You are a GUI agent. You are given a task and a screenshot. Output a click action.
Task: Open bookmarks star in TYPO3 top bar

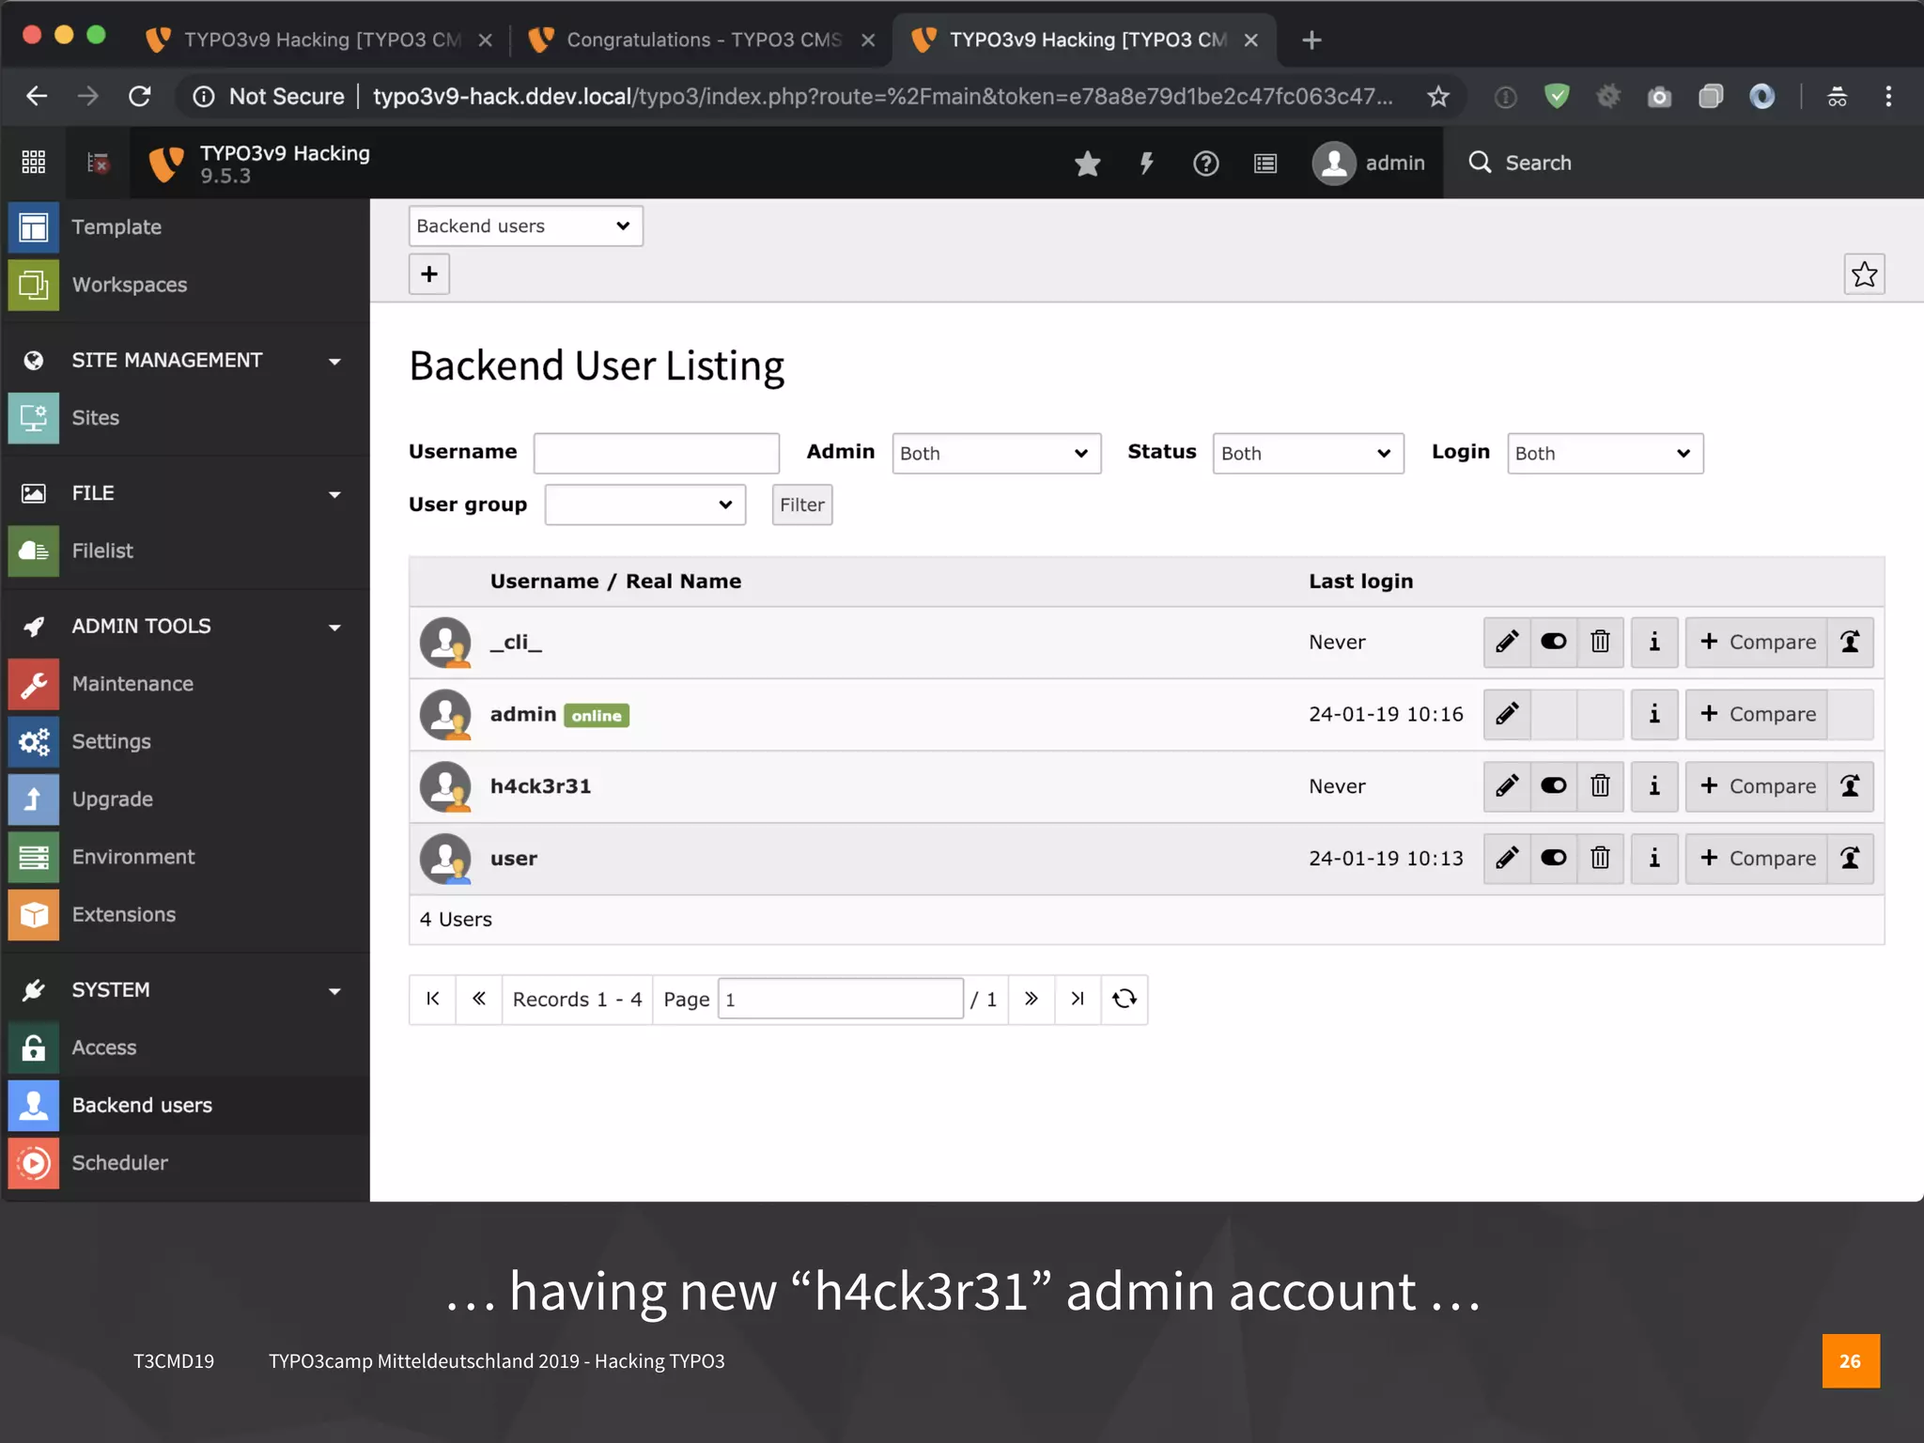click(1087, 163)
